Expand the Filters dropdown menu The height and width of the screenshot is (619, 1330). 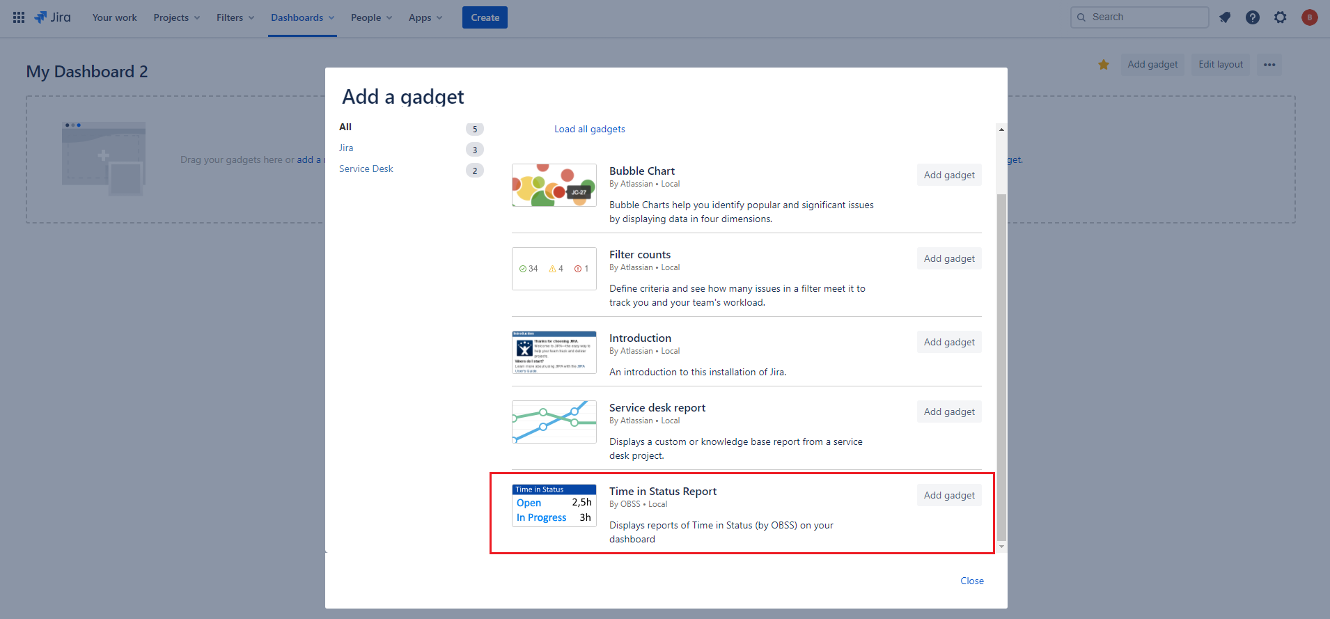[x=235, y=17]
